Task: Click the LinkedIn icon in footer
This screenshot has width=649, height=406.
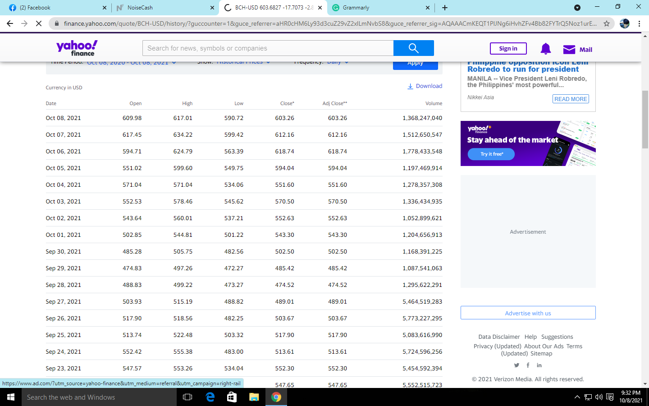Action: click(539, 365)
